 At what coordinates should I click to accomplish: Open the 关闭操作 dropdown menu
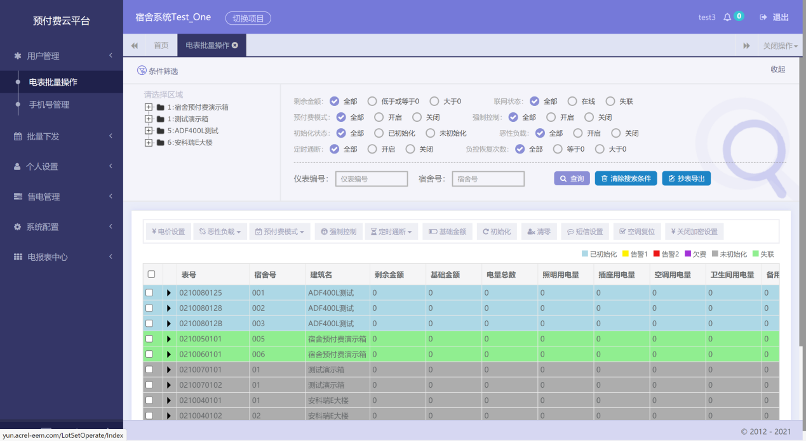(x=780, y=46)
